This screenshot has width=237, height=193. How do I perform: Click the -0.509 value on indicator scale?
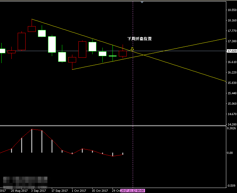pyautogui.click(x=232, y=186)
